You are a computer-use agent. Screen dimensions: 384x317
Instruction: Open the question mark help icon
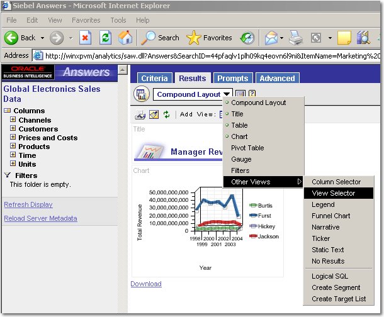point(252,94)
